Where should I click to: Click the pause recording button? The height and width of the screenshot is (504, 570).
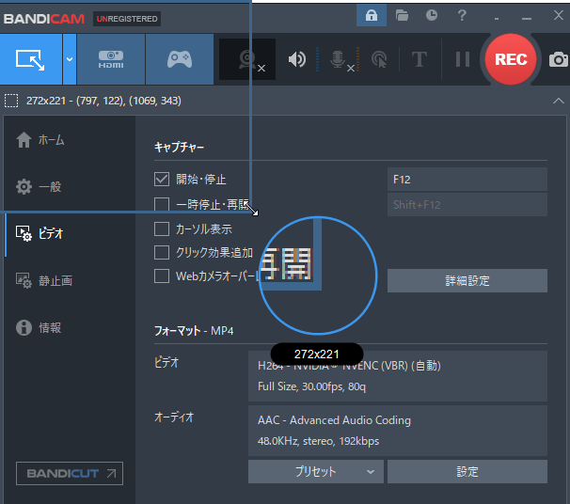[x=463, y=59]
